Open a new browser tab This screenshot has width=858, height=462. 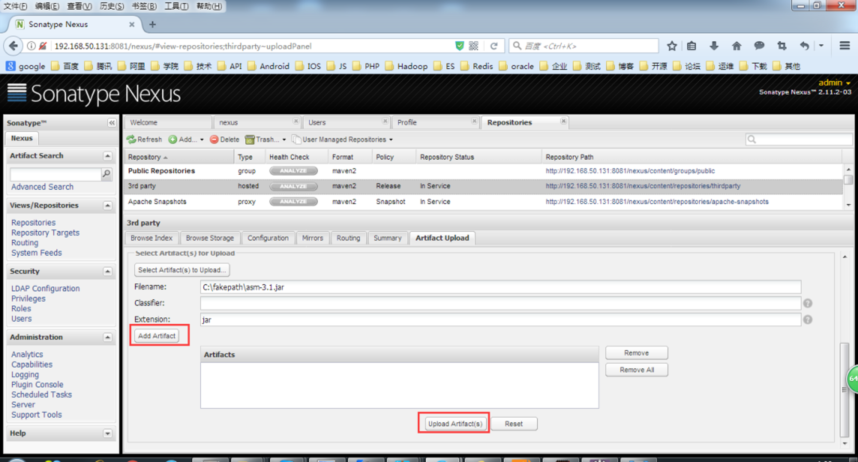152,24
